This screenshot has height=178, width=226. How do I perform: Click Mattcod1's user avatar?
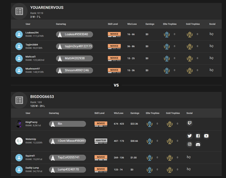click(x=19, y=58)
